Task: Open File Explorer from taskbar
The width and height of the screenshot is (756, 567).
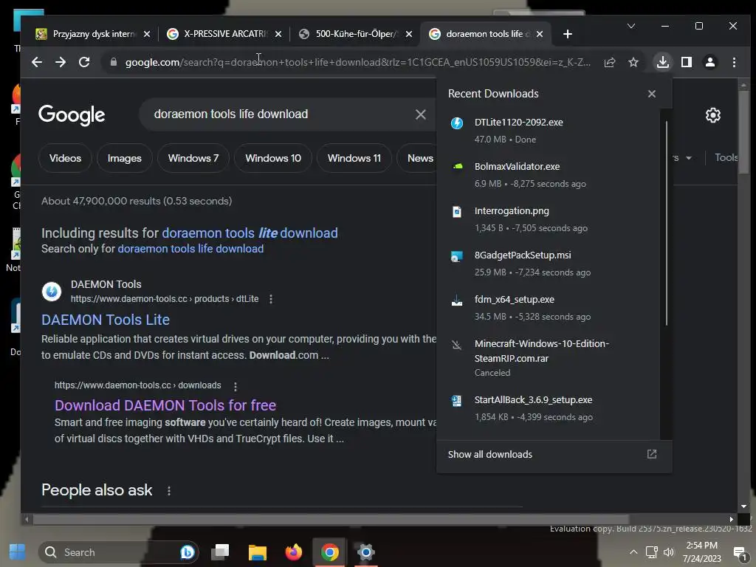Action: click(258, 551)
